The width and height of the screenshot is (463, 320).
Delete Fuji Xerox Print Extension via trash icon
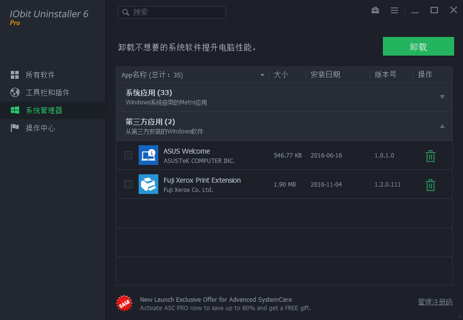point(430,185)
